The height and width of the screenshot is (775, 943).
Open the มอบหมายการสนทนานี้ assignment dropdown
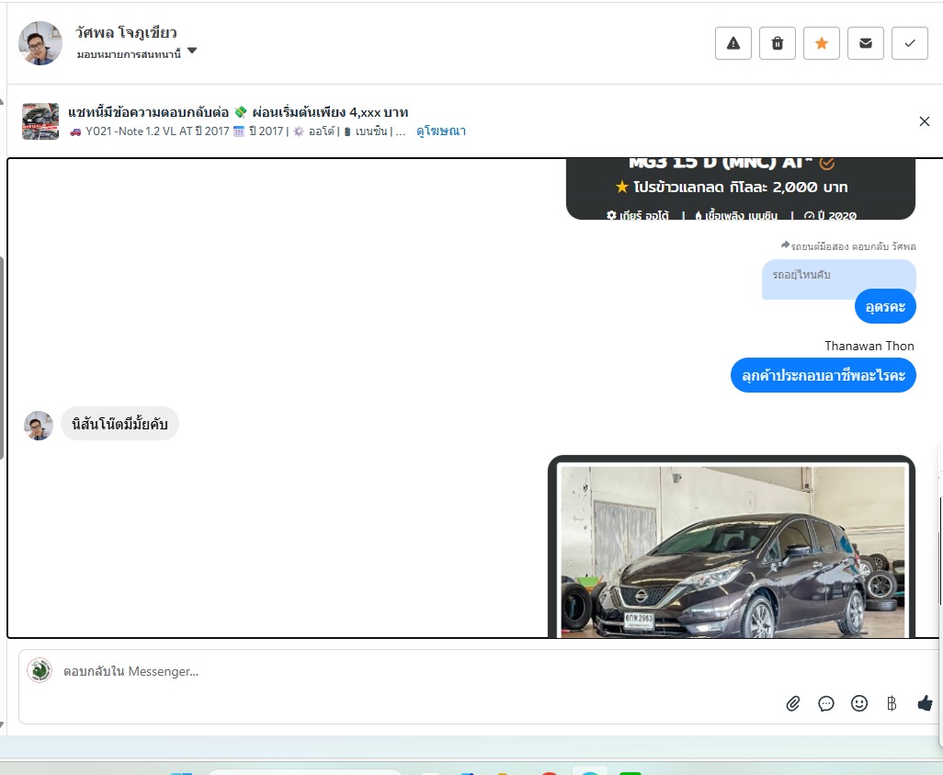point(137,53)
